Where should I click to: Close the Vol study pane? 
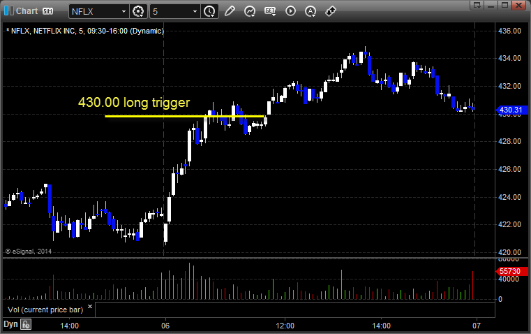pyautogui.click(x=90, y=307)
